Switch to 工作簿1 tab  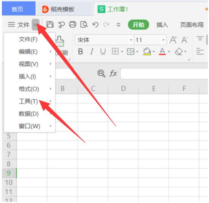point(150,9)
